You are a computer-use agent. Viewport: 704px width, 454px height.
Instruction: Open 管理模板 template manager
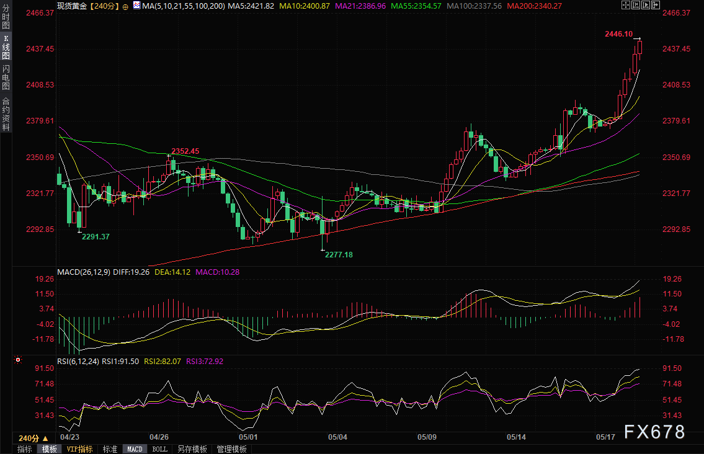[x=231, y=449]
